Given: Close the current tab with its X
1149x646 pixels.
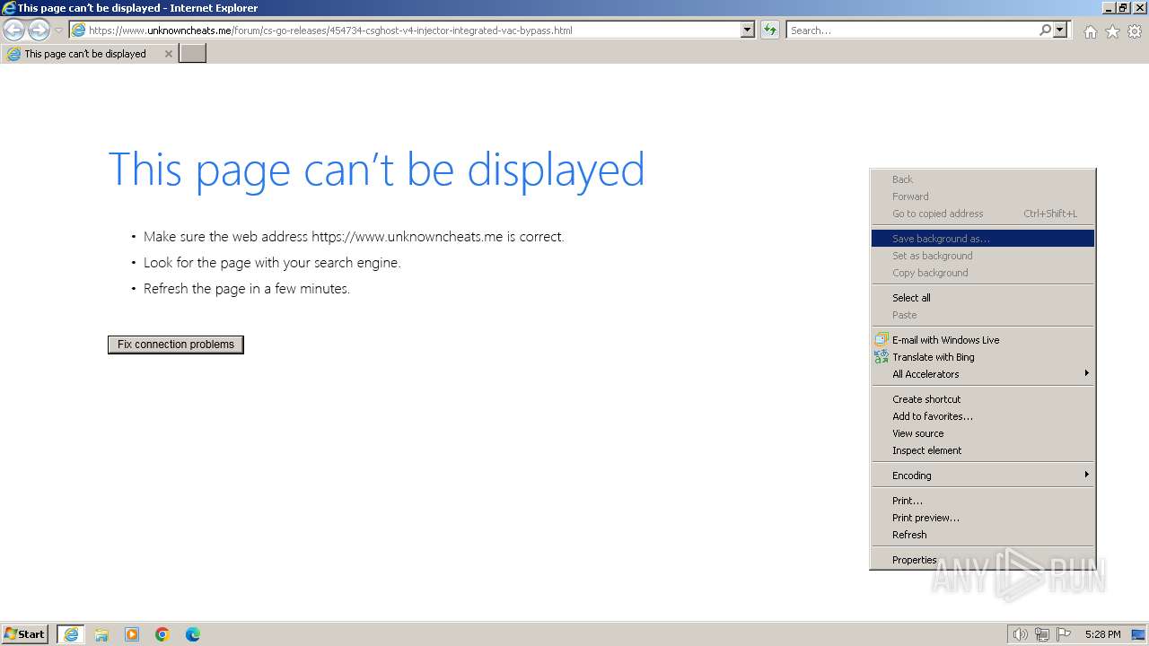Looking at the screenshot, I should coord(168,54).
